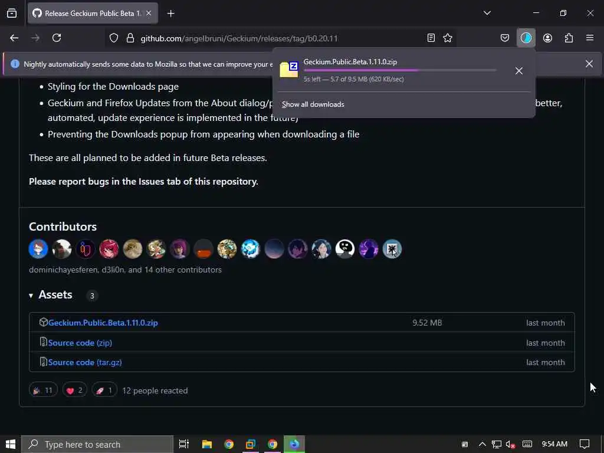Cancel the Geckium.Public.Beta.1.11.0.zip download
This screenshot has width=604, height=453.
point(519,71)
